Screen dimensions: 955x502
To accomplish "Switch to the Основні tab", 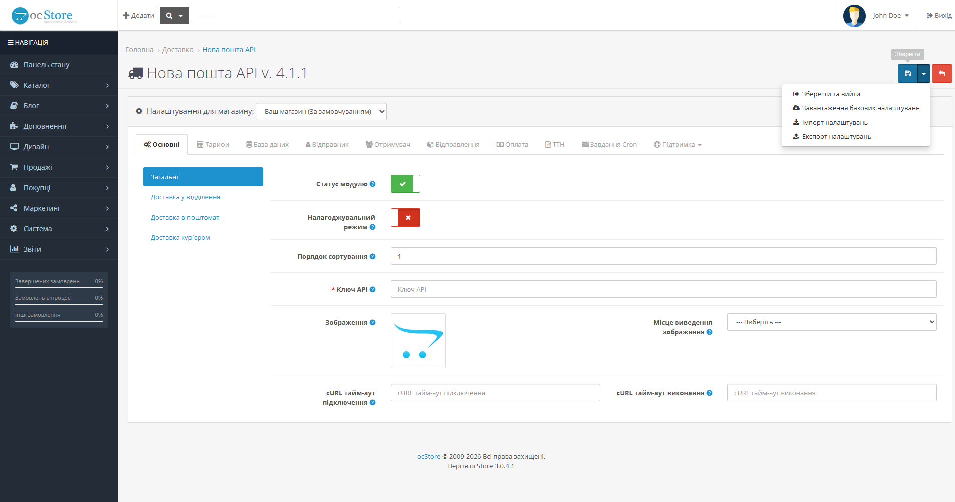I will click(162, 145).
